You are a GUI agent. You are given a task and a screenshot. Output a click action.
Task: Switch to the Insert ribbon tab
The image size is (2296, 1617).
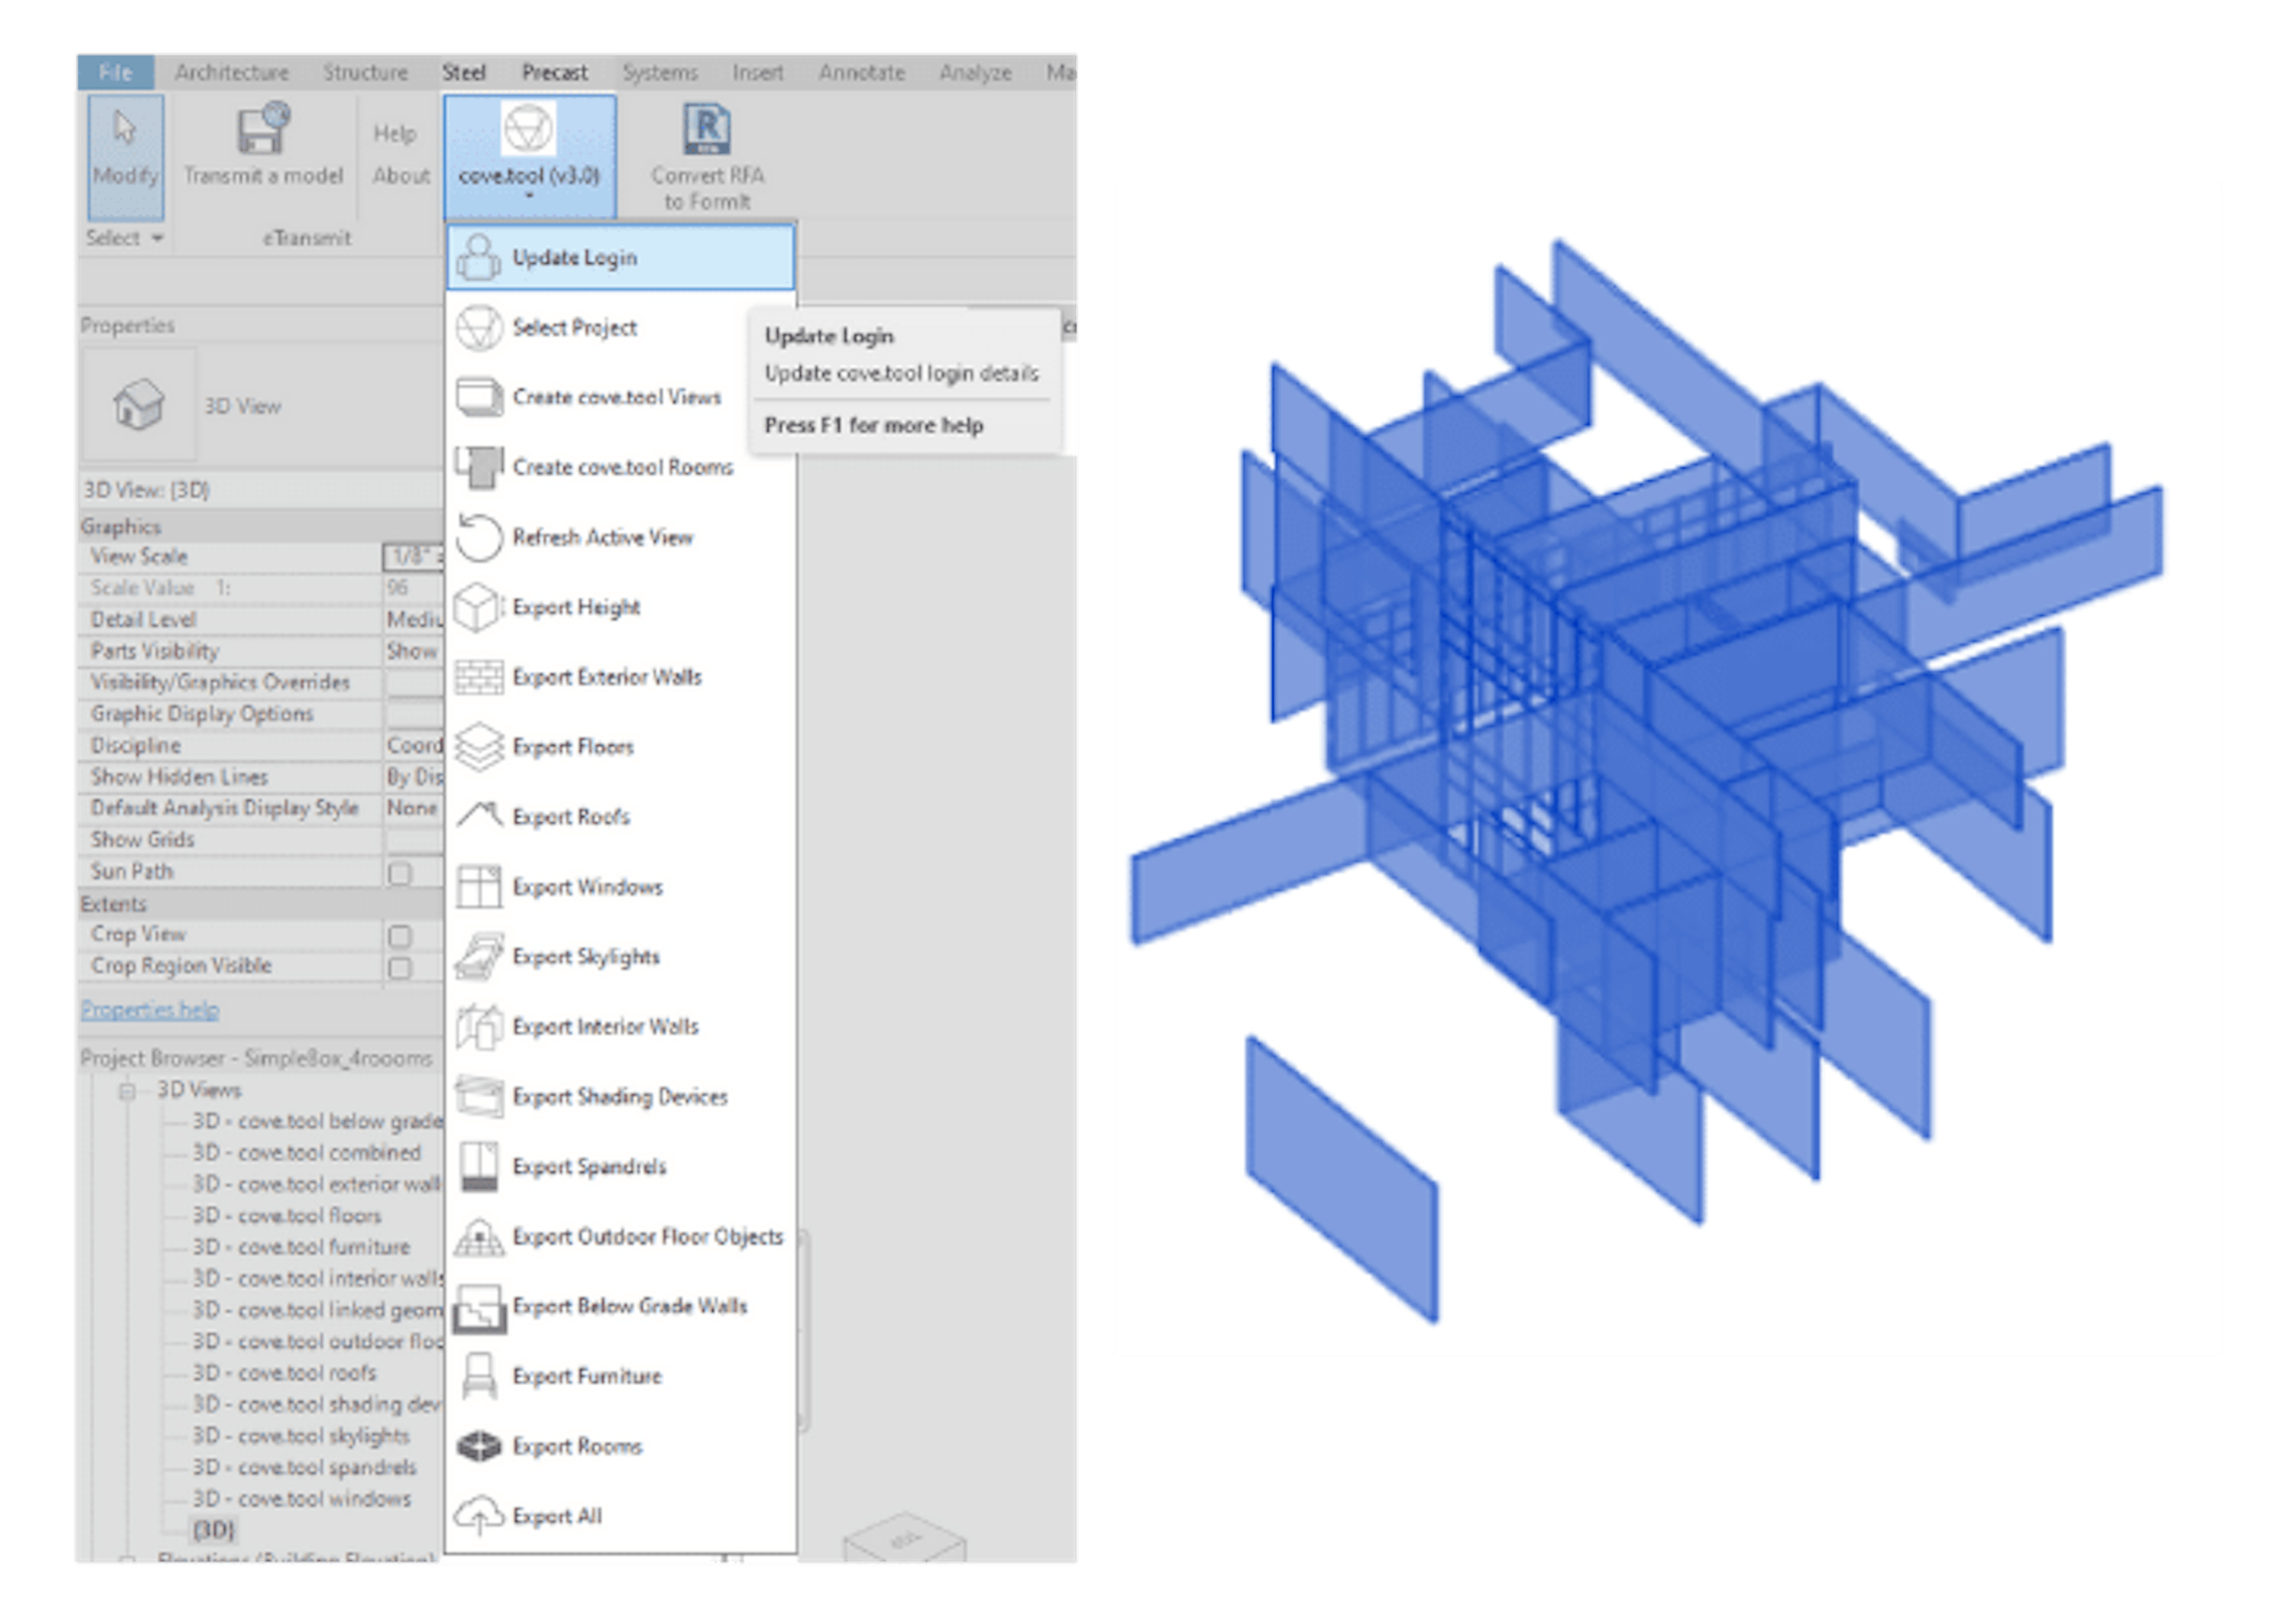tap(758, 72)
